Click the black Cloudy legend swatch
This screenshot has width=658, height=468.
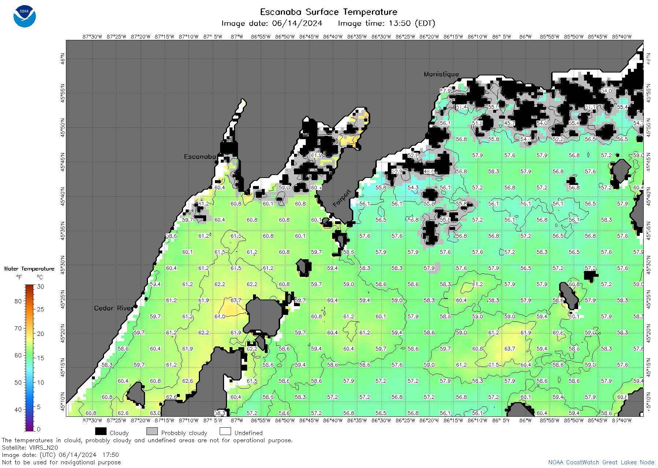(101, 431)
